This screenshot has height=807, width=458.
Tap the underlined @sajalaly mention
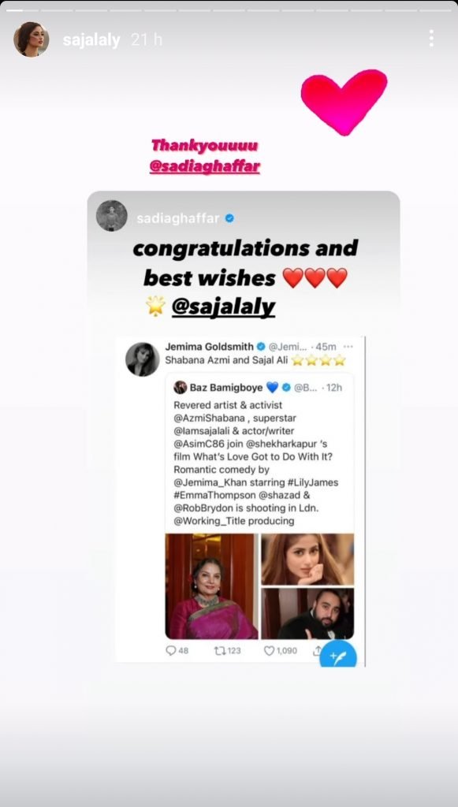(223, 307)
